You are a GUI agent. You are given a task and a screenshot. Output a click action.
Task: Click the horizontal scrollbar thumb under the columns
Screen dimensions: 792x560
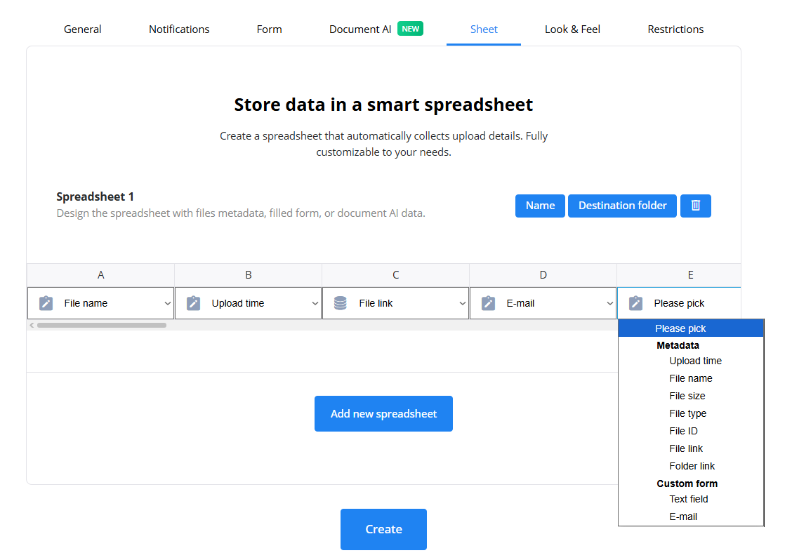coord(102,325)
